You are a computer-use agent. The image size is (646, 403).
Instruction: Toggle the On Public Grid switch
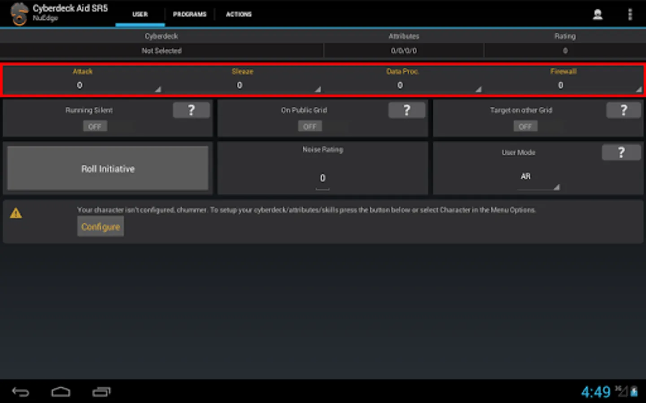(310, 127)
